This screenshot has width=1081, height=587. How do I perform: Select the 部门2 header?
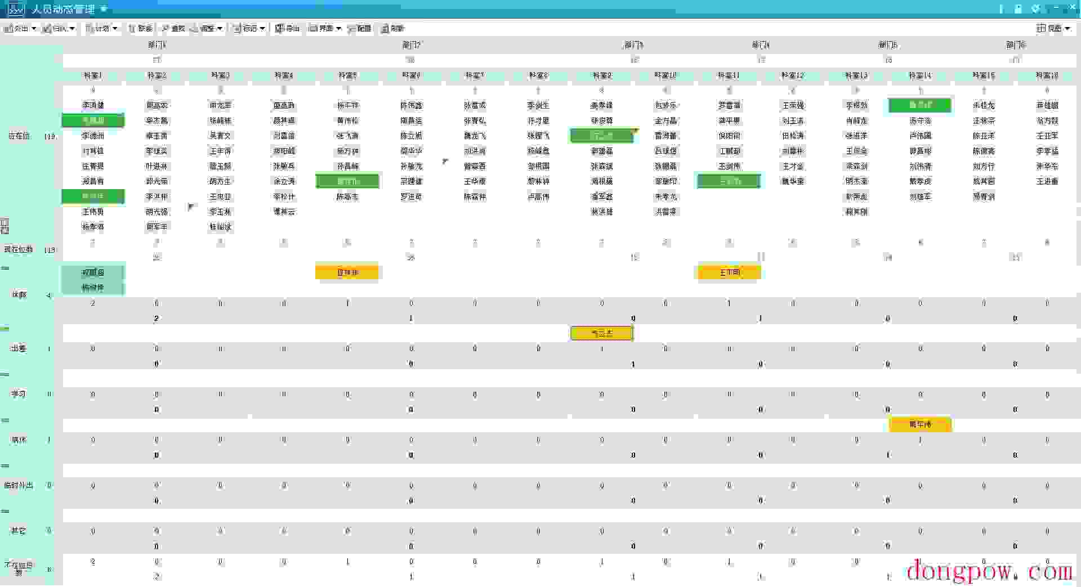412,44
